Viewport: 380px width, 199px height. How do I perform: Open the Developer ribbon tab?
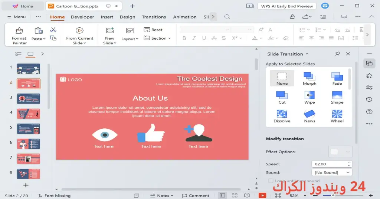[82, 17]
